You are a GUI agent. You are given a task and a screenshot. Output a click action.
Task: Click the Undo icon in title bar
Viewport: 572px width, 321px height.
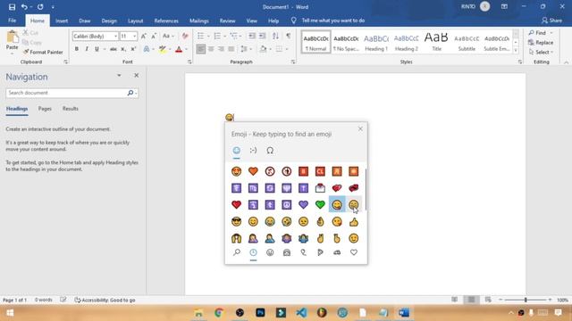point(24,7)
